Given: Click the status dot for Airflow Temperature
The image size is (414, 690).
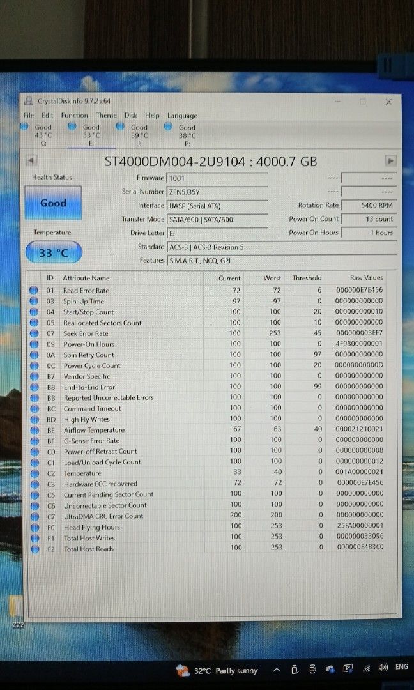Looking at the screenshot, I should point(34,431).
